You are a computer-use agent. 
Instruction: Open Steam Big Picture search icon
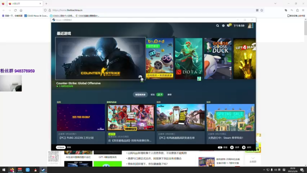tap(217, 26)
